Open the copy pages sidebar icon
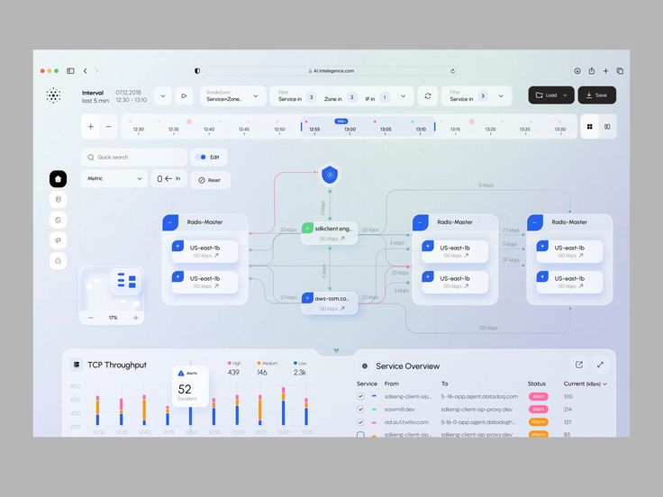 [58, 220]
